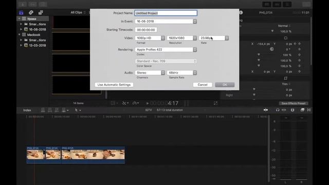Click the Connect clip edit button
Screen dimensions: 329x185
(43, 110)
